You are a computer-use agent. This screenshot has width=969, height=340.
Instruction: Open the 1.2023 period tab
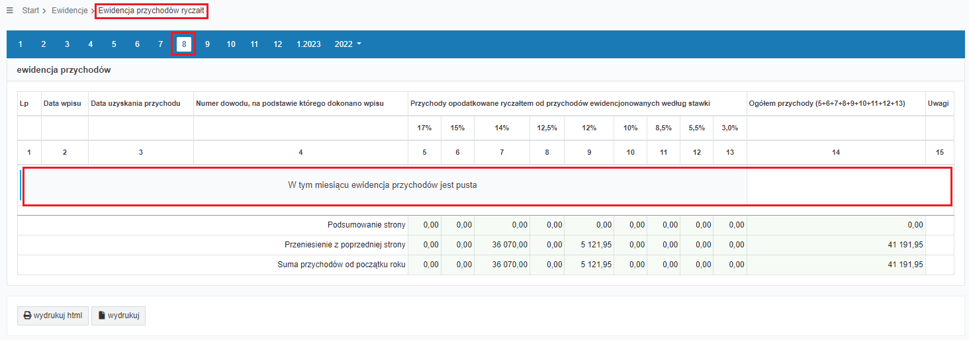308,44
